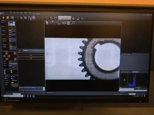Viewport: 154px width, 115px height.
Task: Click the right arrow of the stage jog pad
Action: (9, 56)
